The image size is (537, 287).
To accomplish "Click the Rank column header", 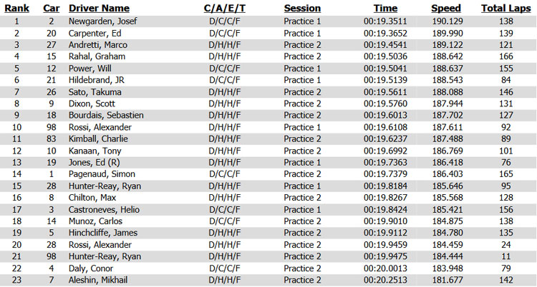I will tap(16, 8).
